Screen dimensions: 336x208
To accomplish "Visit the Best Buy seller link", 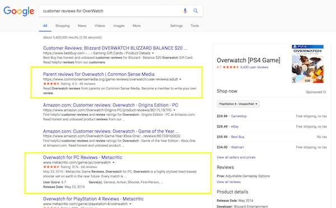I will click(237, 137).
